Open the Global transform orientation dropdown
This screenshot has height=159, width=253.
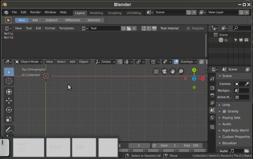(105, 62)
